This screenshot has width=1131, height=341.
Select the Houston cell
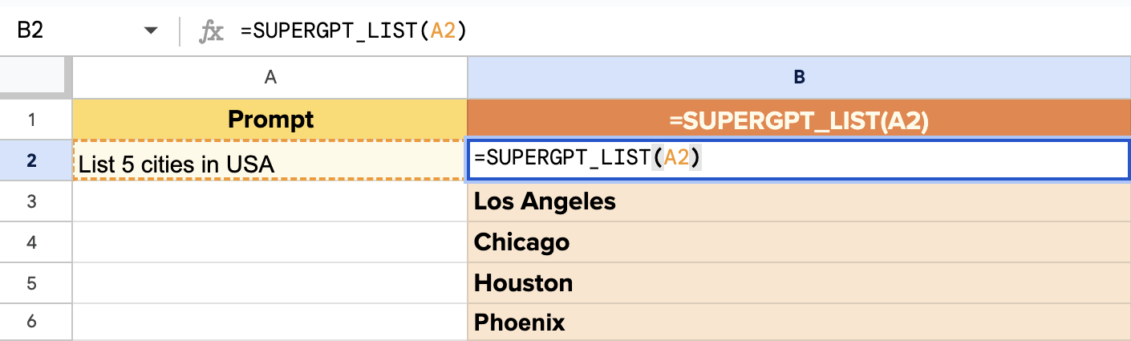click(x=799, y=282)
